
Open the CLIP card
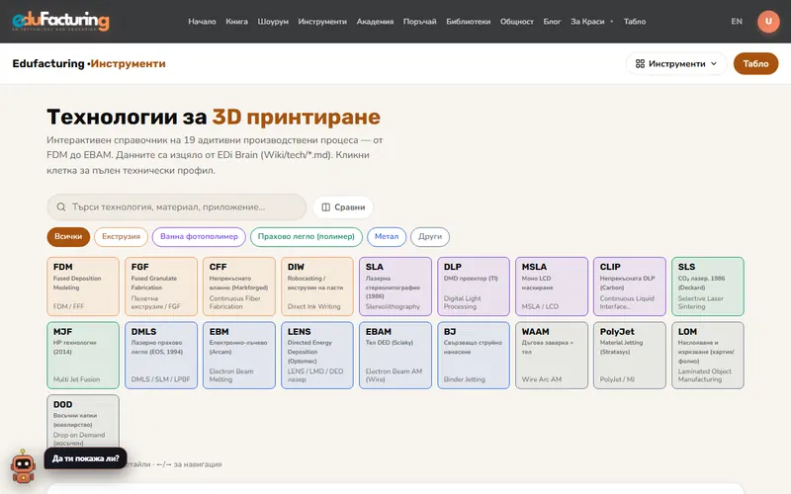(630, 287)
